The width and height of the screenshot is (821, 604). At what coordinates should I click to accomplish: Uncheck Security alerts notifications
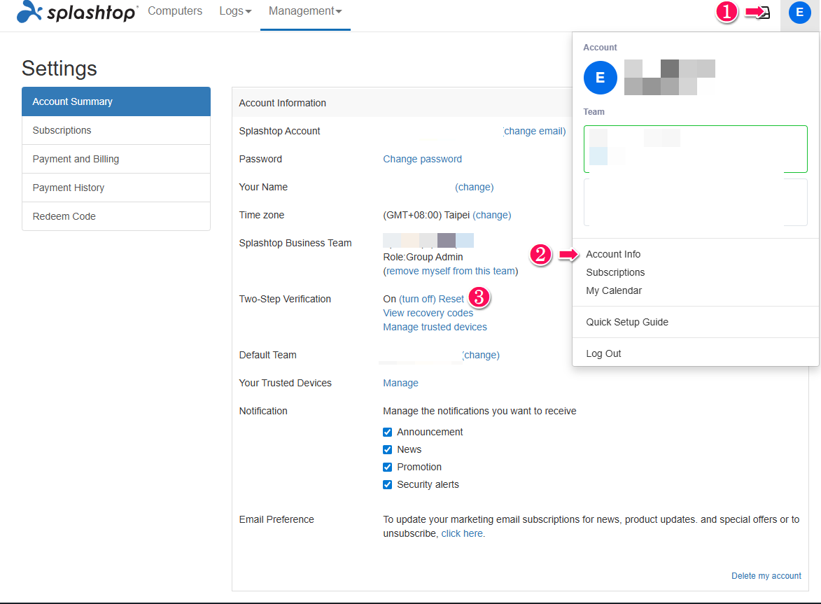(x=387, y=484)
